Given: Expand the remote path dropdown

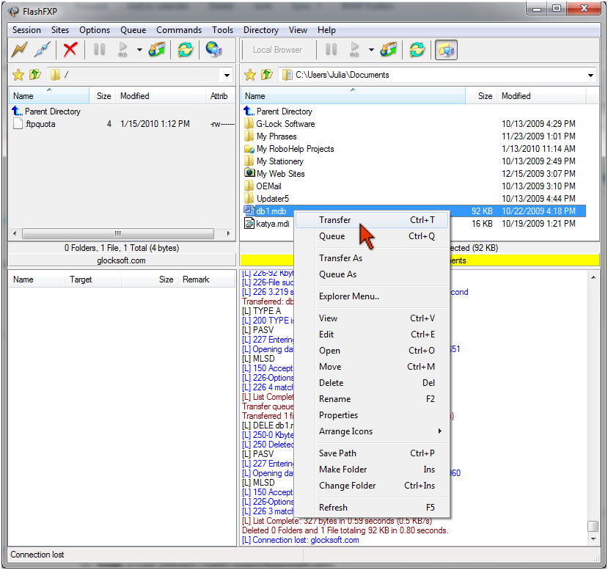Looking at the screenshot, I should tap(227, 75).
